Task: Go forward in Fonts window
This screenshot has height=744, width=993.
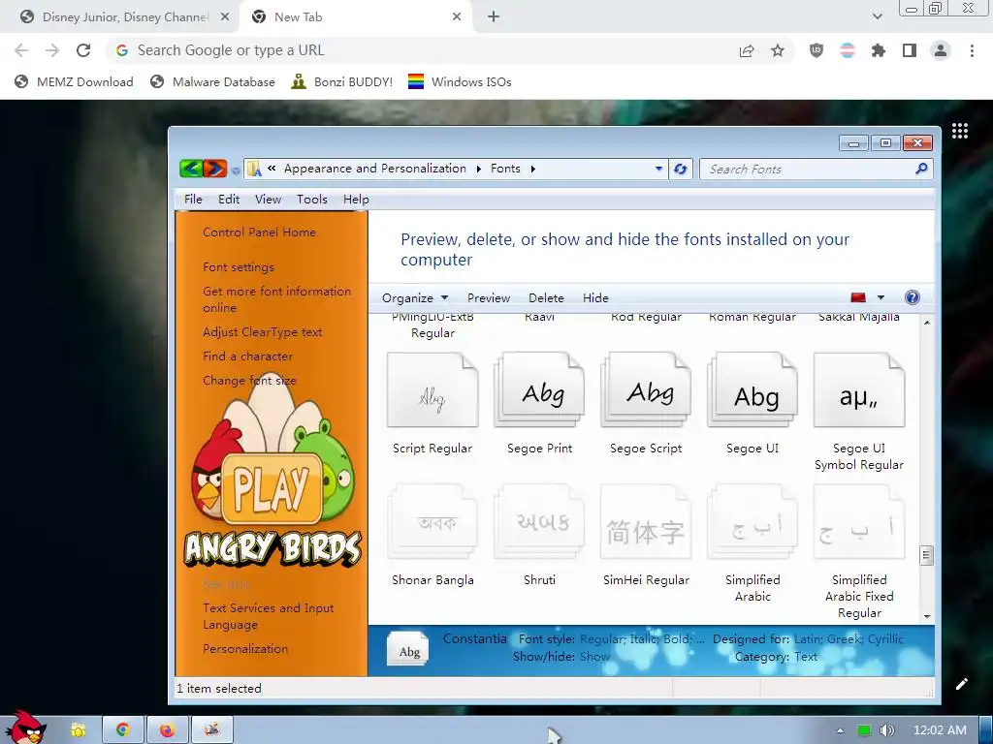Action: 214,169
